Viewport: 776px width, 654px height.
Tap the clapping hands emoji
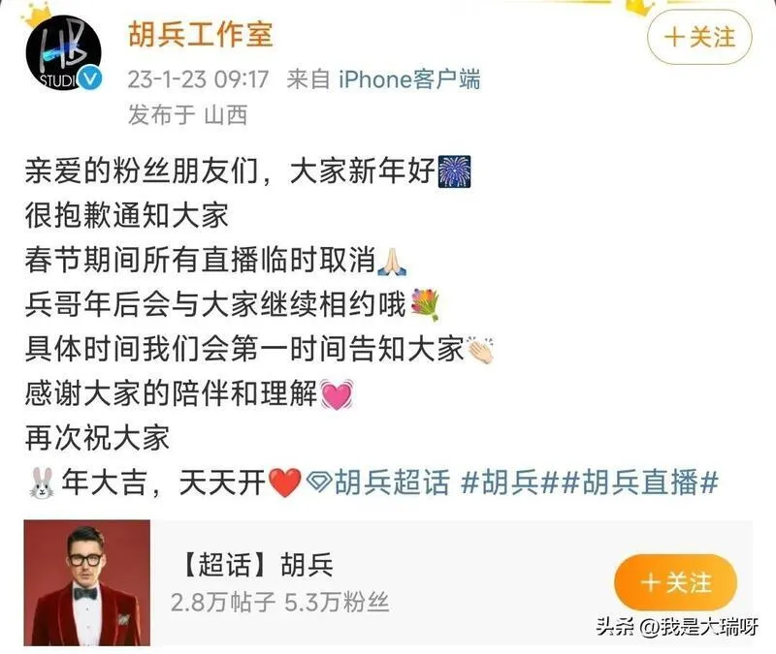[480, 350]
